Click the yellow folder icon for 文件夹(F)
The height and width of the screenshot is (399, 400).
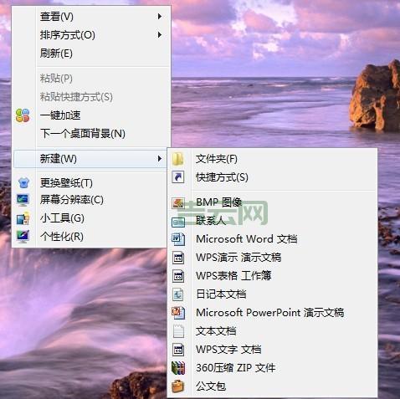pos(178,159)
